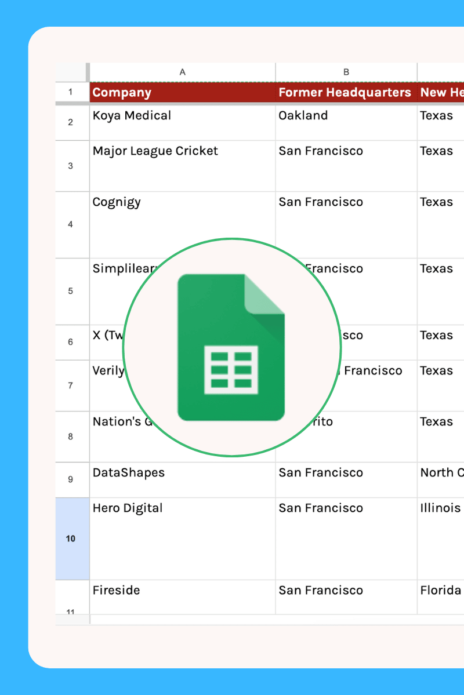Select row 1 header number

coord(71,92)
